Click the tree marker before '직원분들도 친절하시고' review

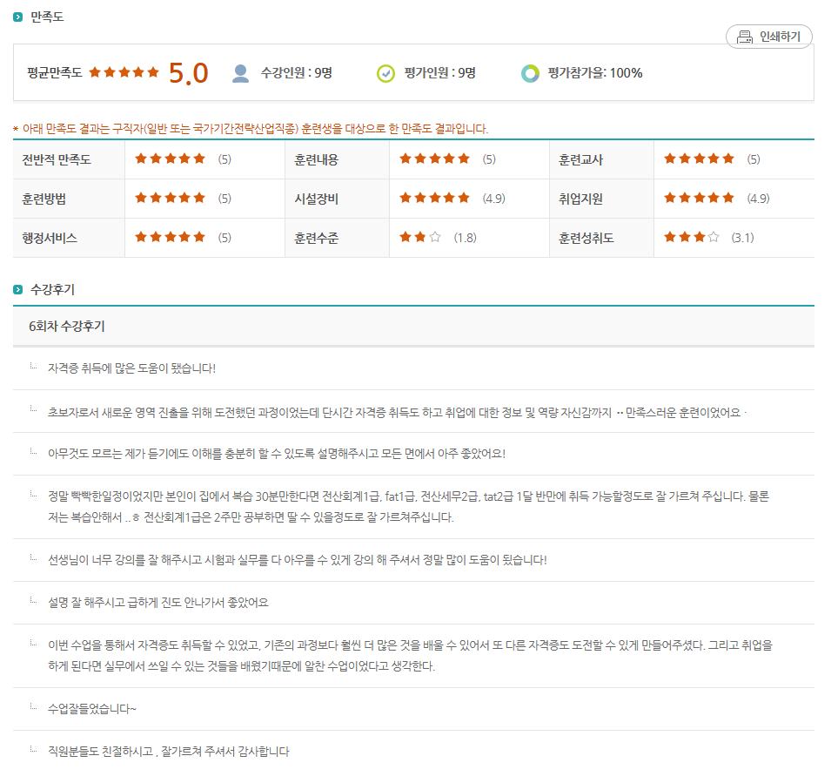point(33,749)
